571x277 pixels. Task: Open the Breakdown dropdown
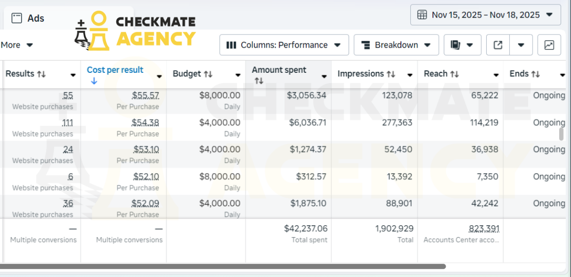click(396, 45)
